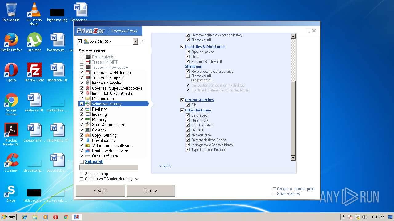Open Used files & Directories link

pos(205,47)
